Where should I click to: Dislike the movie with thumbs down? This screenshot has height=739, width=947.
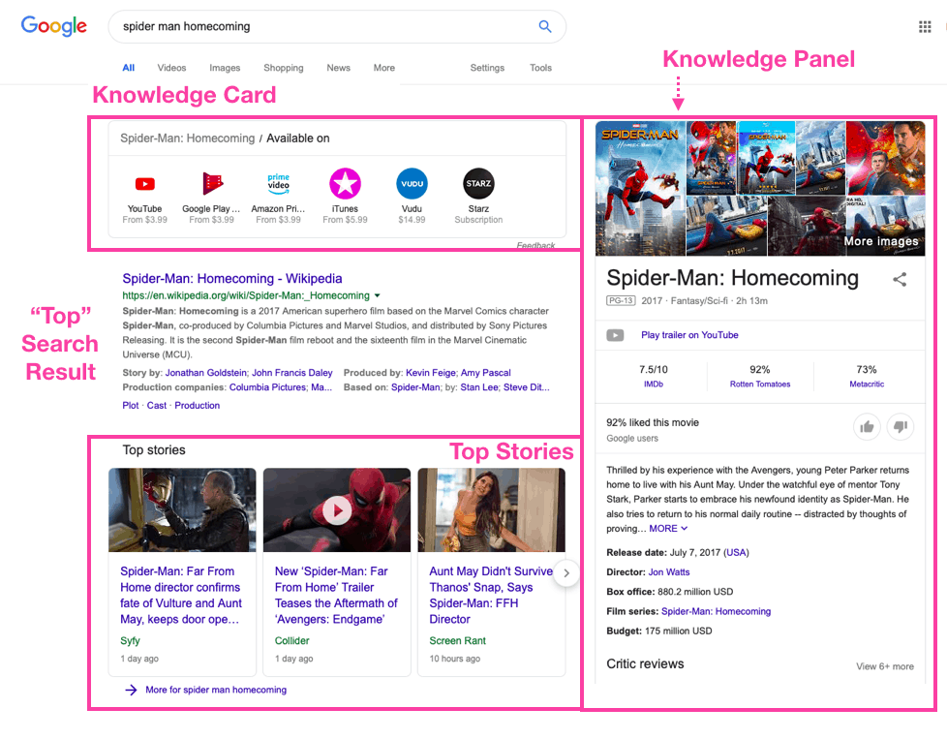click(901, 427)
